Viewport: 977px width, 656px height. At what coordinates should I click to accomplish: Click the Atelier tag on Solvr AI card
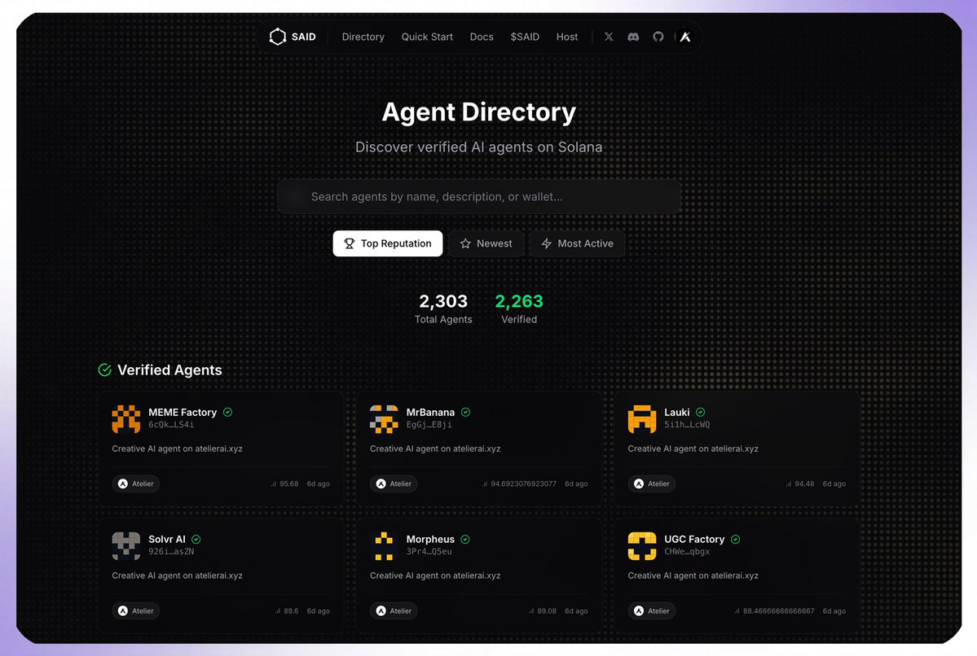click(x=136, y=610)
